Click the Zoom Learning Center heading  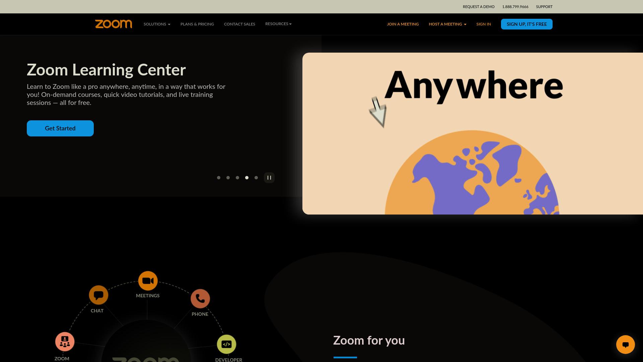106,70
